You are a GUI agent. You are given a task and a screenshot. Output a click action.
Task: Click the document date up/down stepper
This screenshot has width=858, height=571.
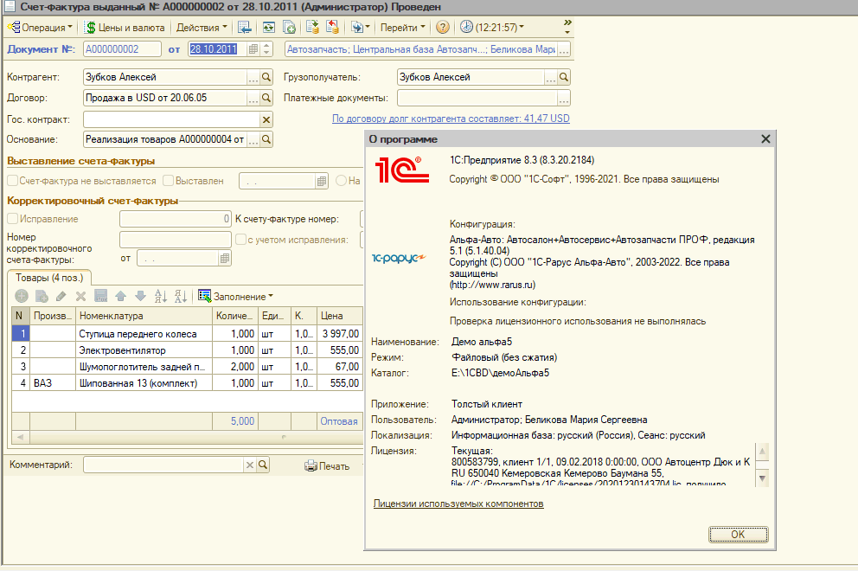[266, 49]
